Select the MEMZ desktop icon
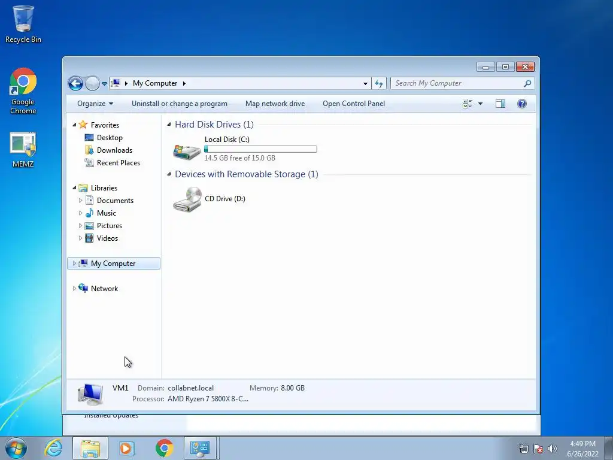Image resolution: width=613 pixels, height=460 pixels. (23, 150)
